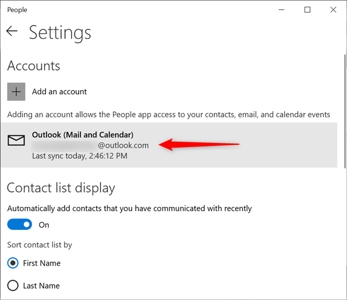The height and width of the screenshot is (300, 347).
Task: Click the On label beside the toggle
Action: 44,225
